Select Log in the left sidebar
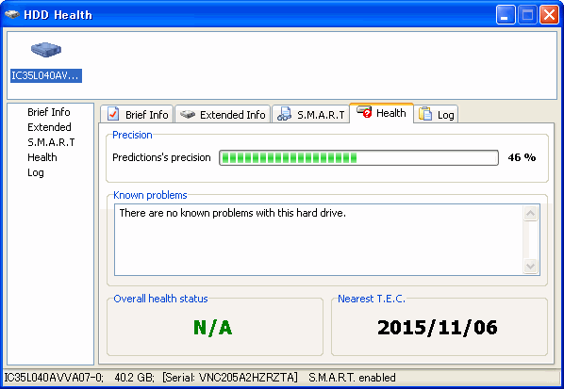564x389 pixels. [36, 172]
